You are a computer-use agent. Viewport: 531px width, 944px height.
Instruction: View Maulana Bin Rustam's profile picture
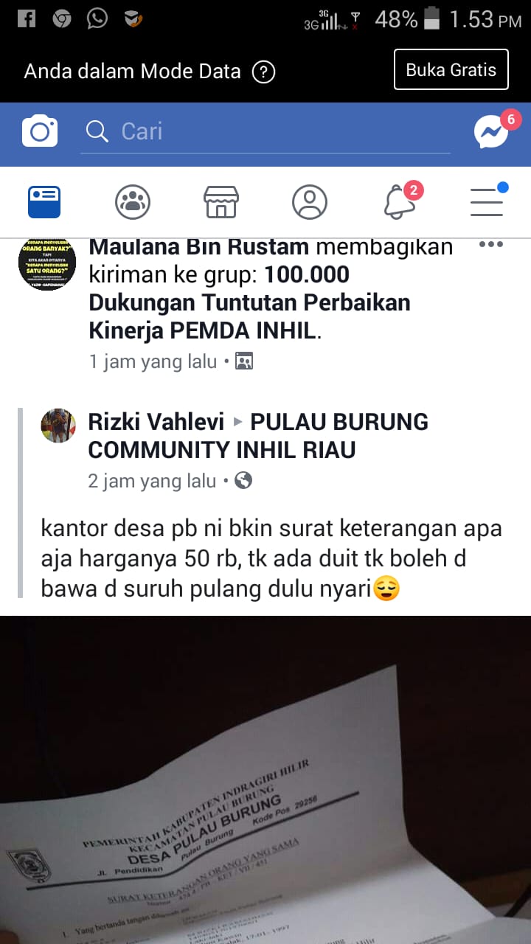click(x=47, y=263)
